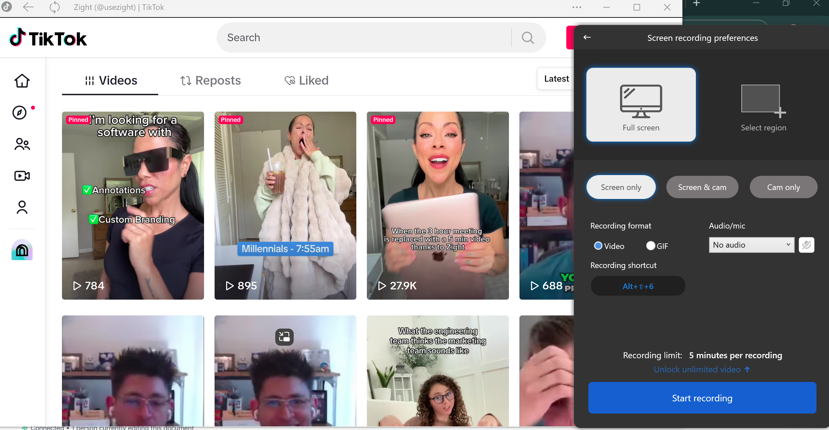
Task: Click the Start recording button
Action: (702, 398)
